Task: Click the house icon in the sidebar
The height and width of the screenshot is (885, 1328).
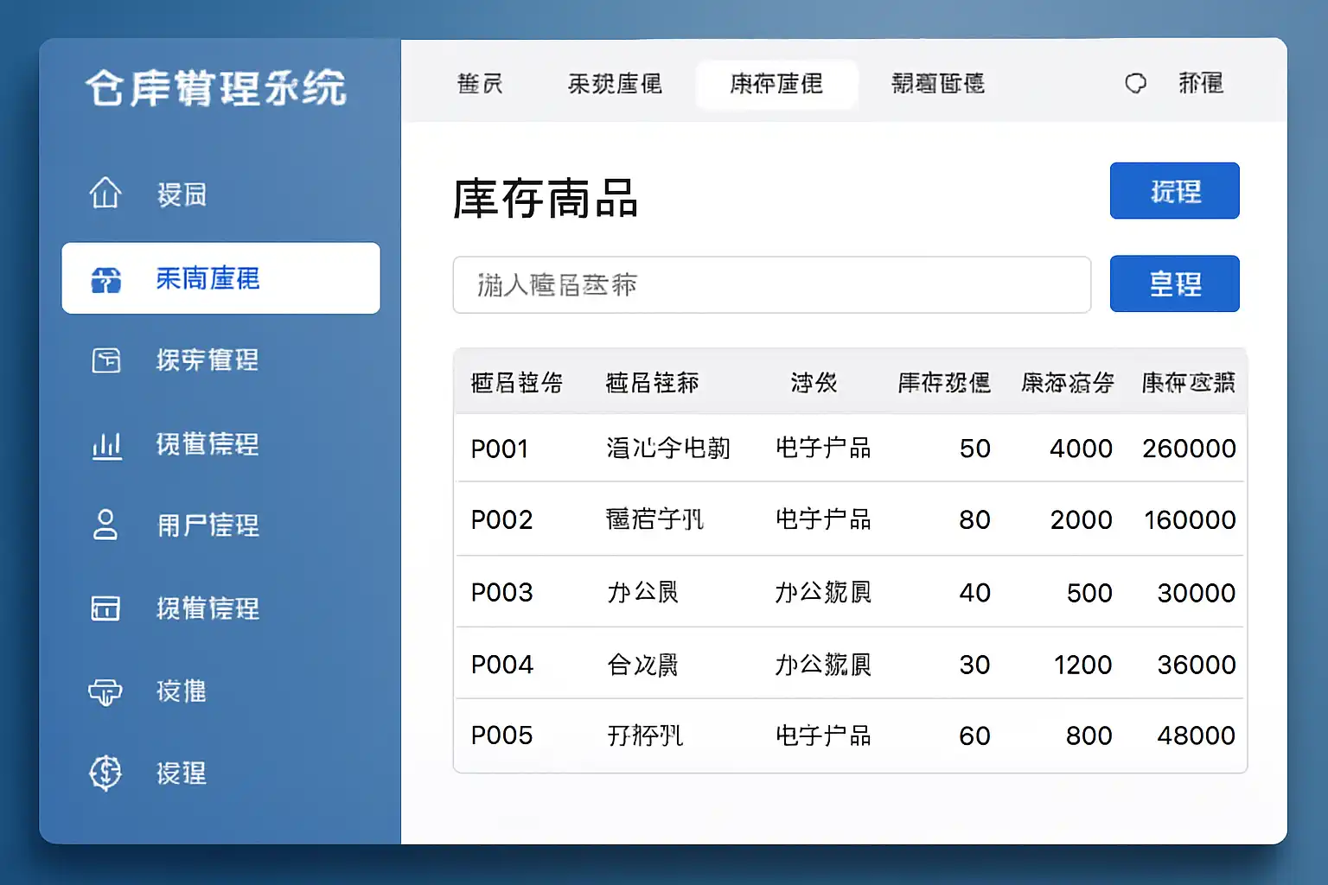Action: click(x=105, y=193)
